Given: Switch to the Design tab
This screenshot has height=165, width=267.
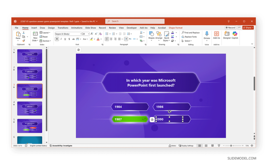Looking at the screenshot, I should pos(51,28).
